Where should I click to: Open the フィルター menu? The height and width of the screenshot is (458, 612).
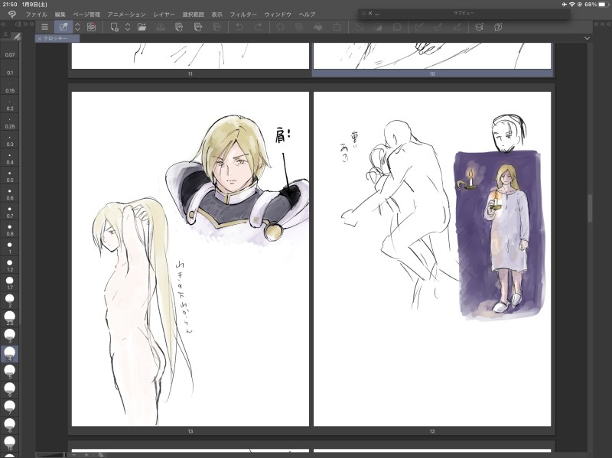[x=243, y=15]
